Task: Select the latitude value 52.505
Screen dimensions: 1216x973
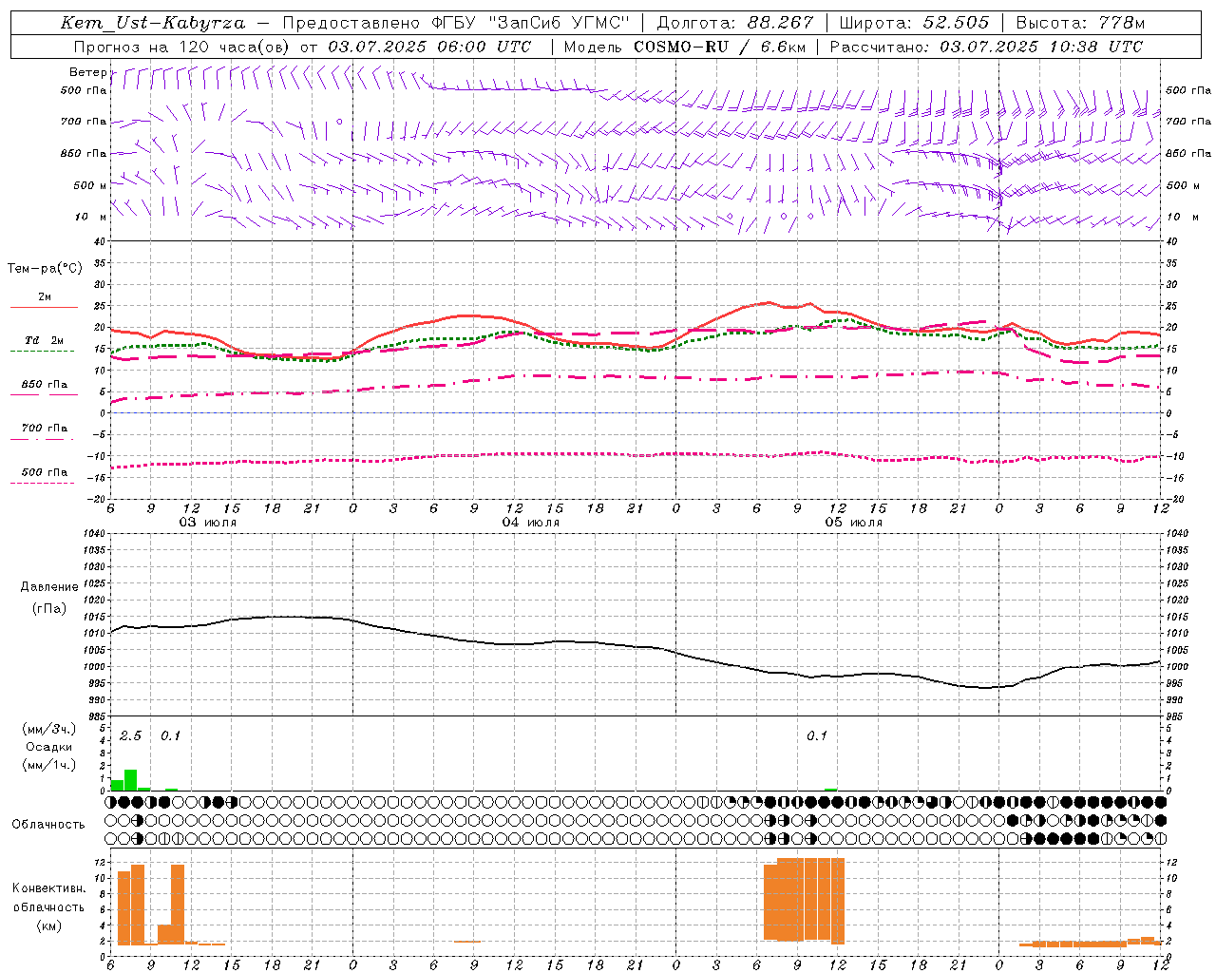Action: click(x=956, y=22)
